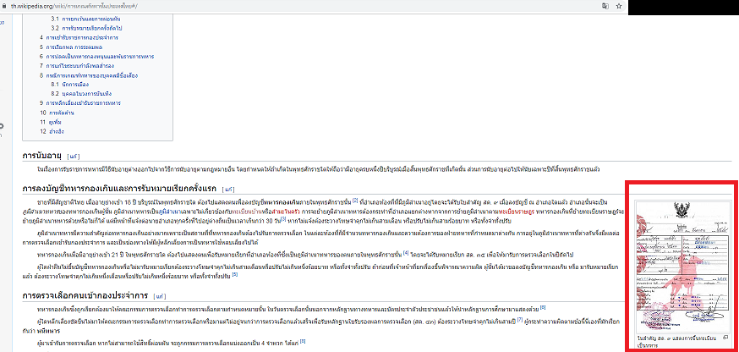This screenshot has height=352, width=739.
Task: Go to contents section 4
Action: coord(79,37)
